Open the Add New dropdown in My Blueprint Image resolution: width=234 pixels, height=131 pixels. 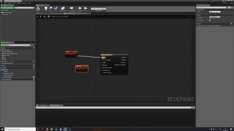click(4, 45)
